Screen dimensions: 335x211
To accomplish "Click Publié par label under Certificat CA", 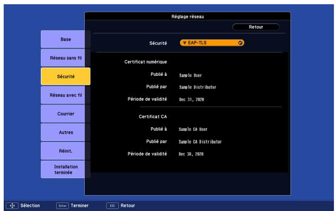I will tap(156, 142).
